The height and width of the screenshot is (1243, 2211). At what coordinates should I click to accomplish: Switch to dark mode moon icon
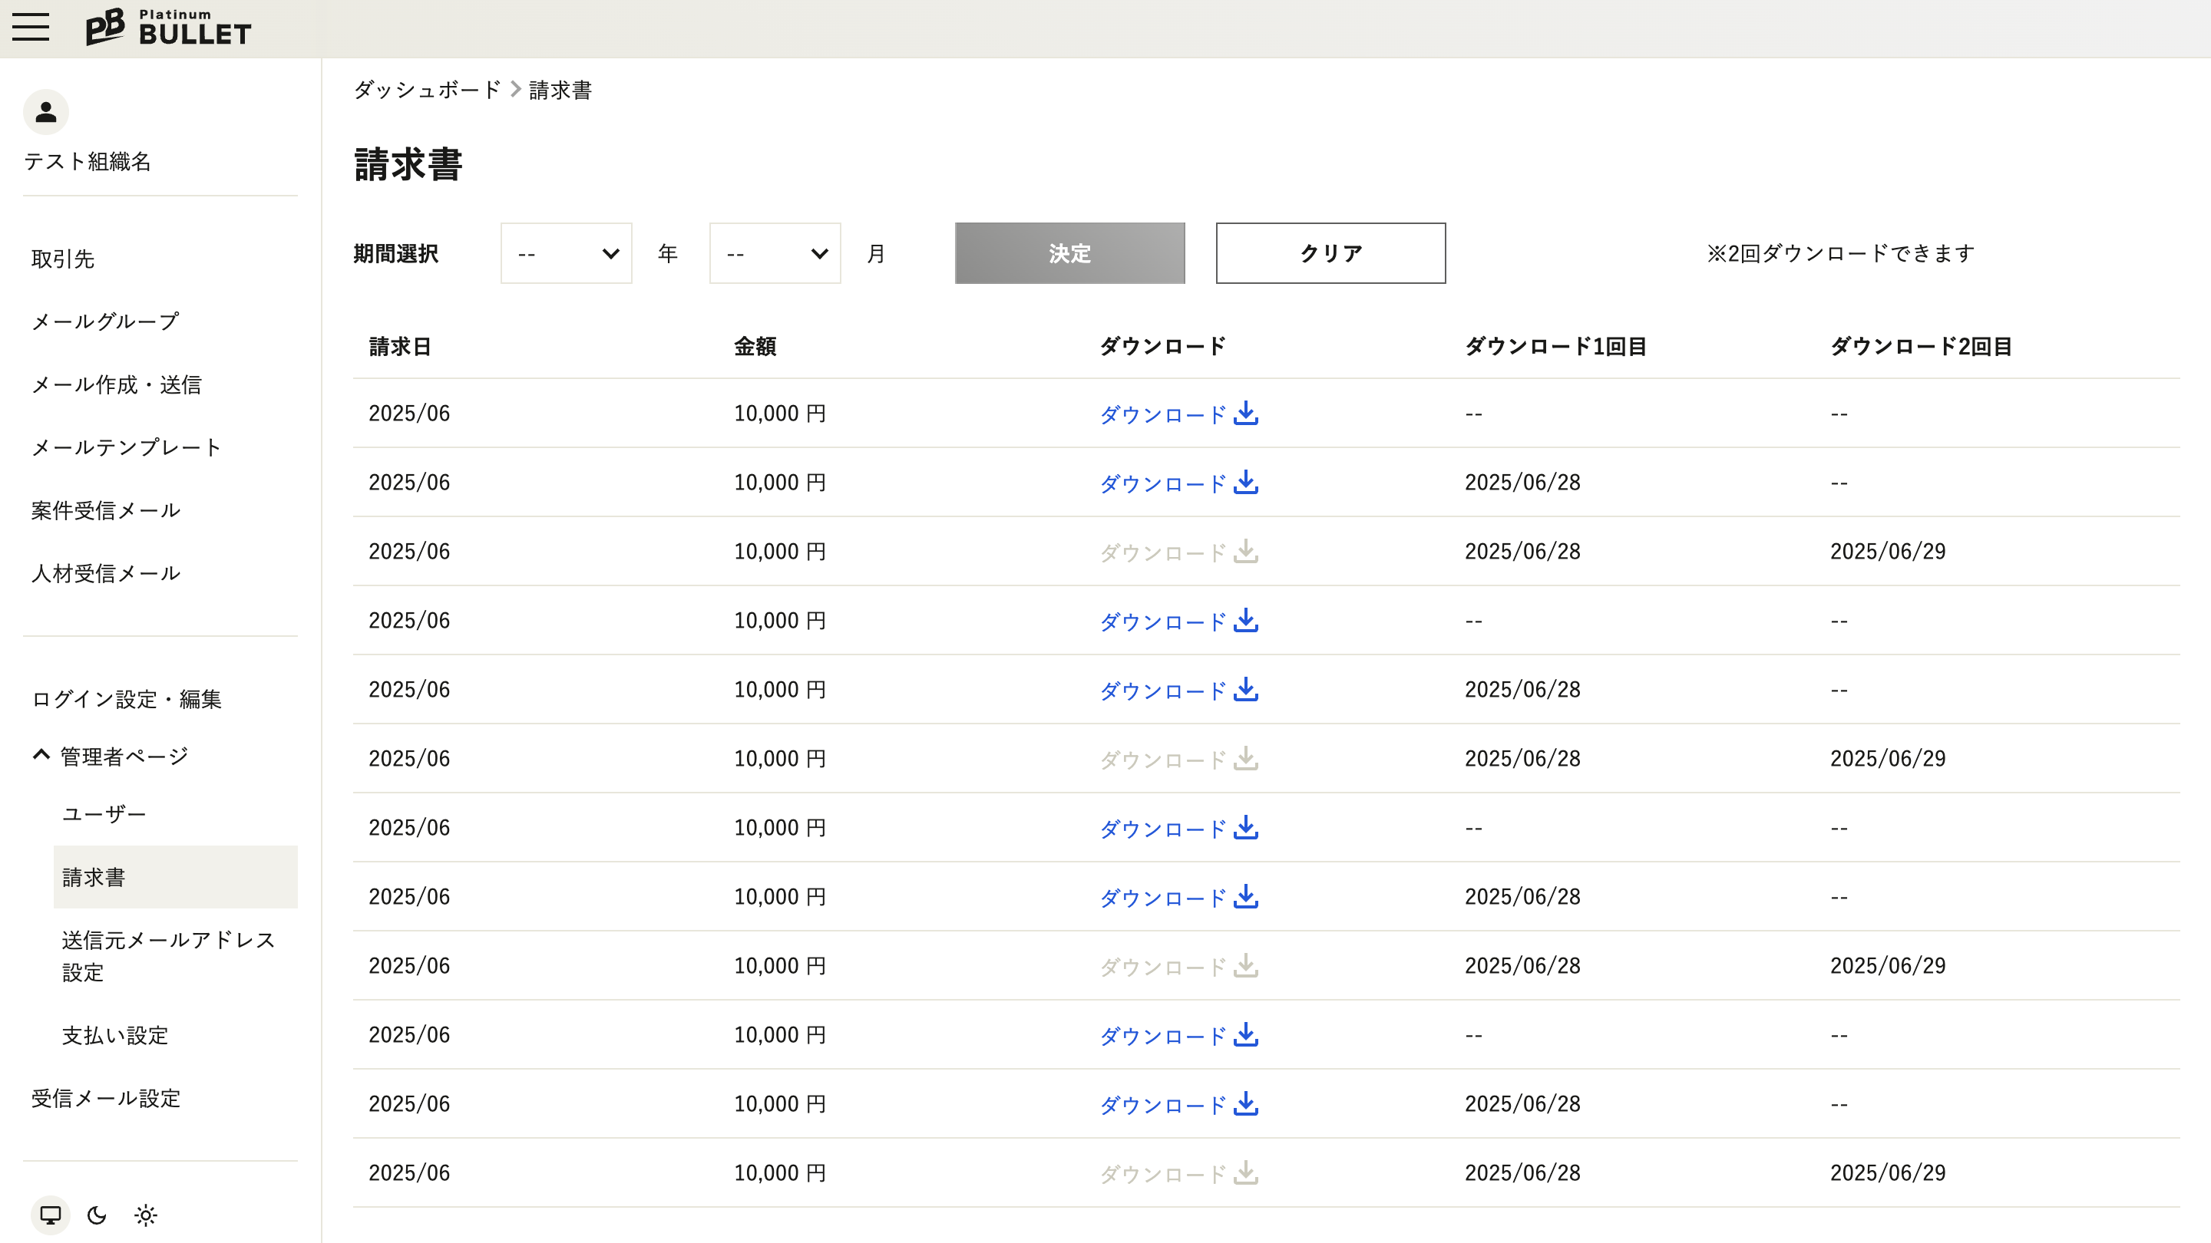[x=97, y=1215]
